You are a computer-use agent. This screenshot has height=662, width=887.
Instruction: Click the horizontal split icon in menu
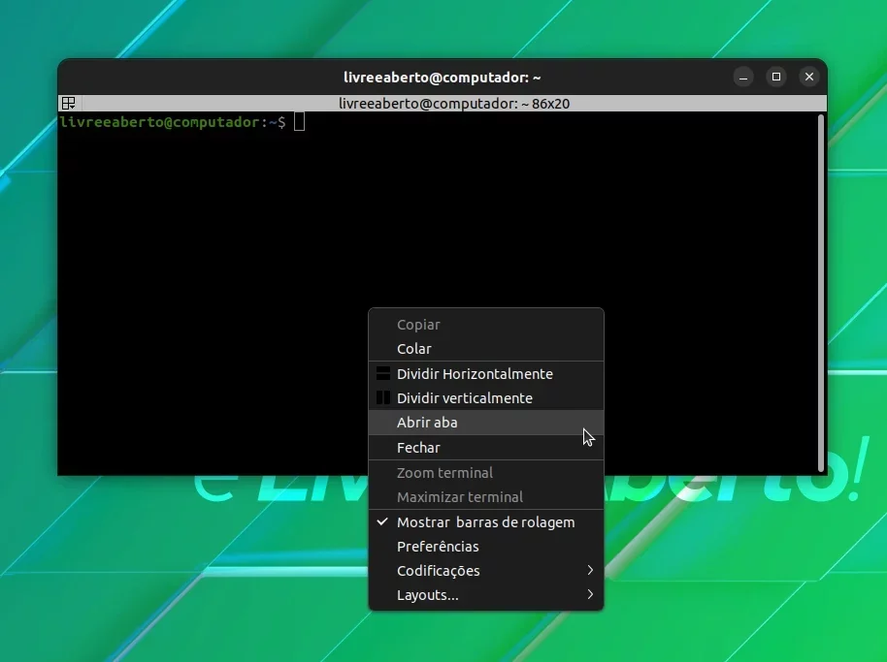tap(383, 373)
